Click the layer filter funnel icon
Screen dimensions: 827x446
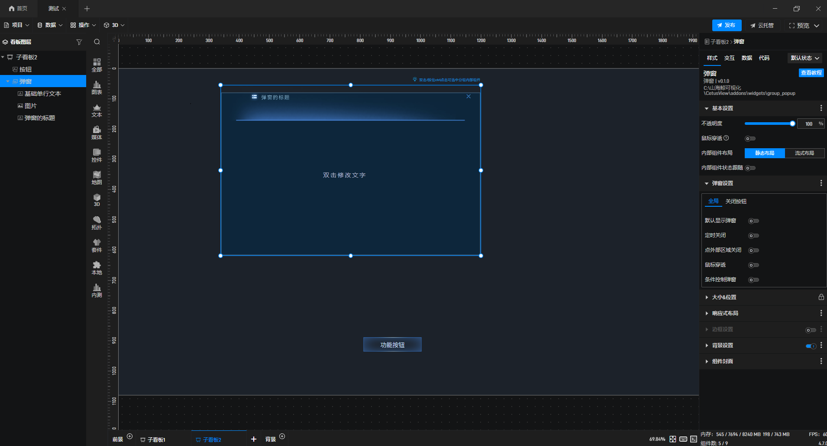pos(79,42)
